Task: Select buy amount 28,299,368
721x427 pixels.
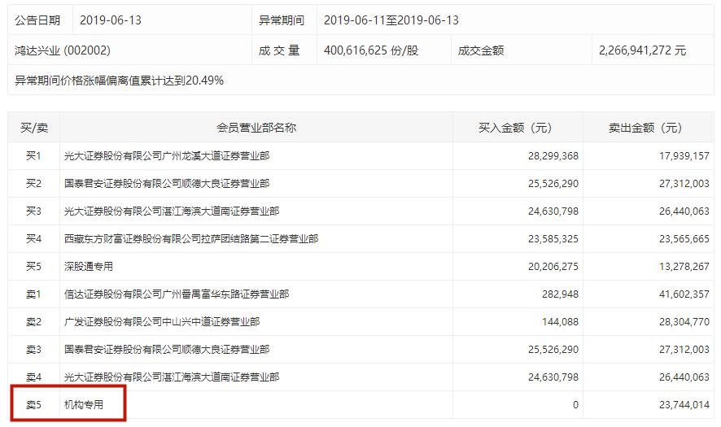Action: pos(553,156)
